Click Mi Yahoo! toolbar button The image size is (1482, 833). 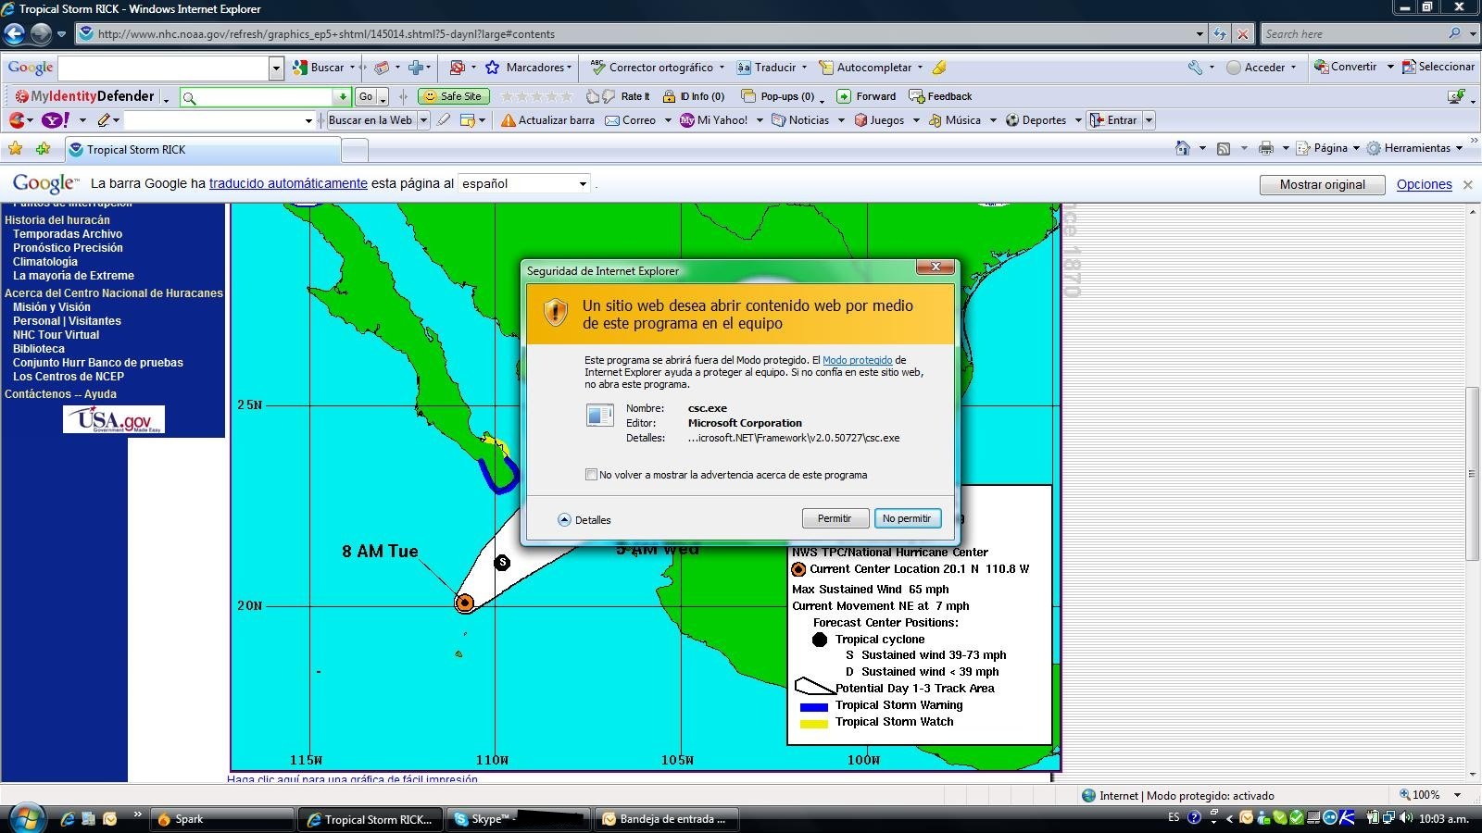click(714, 120)
